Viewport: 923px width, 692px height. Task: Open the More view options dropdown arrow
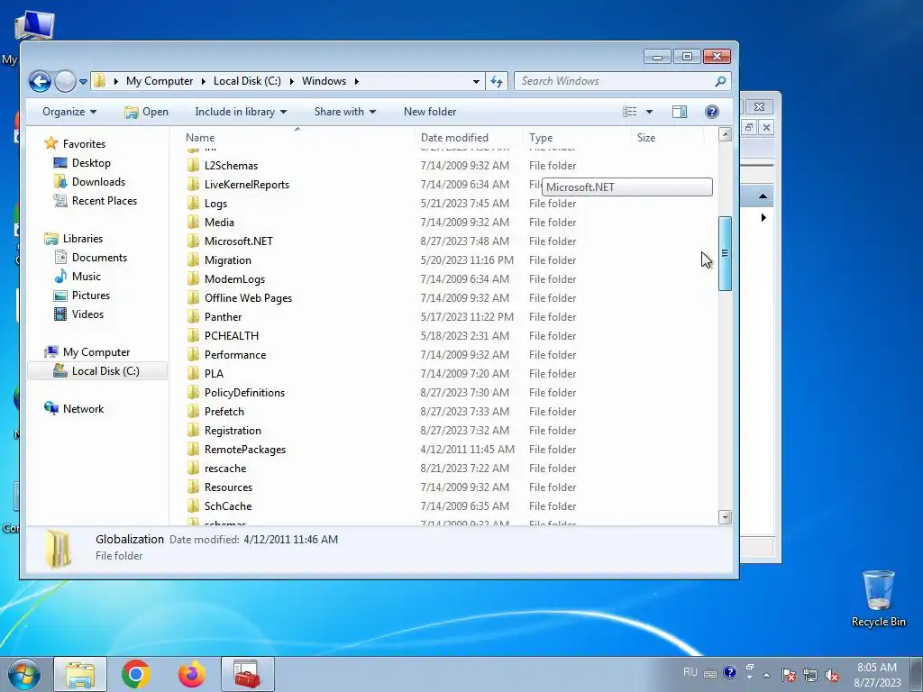(649, 112)
